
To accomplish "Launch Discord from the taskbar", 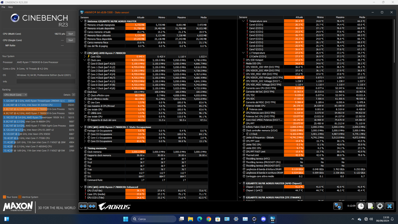I will (264, 219).
